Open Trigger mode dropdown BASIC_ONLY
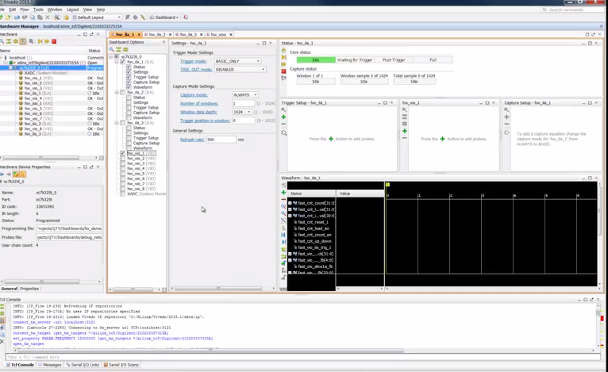The height and width of the screenshot is (372, 608). point(237,61)
